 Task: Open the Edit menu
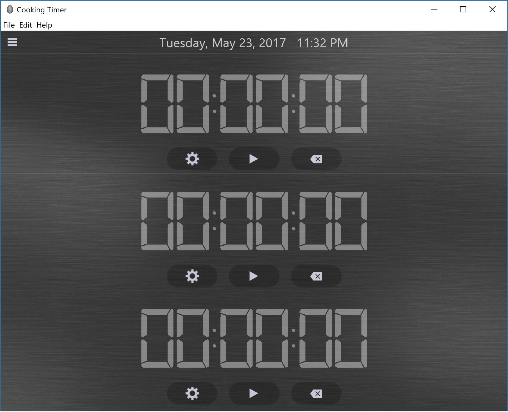(25, 25)
